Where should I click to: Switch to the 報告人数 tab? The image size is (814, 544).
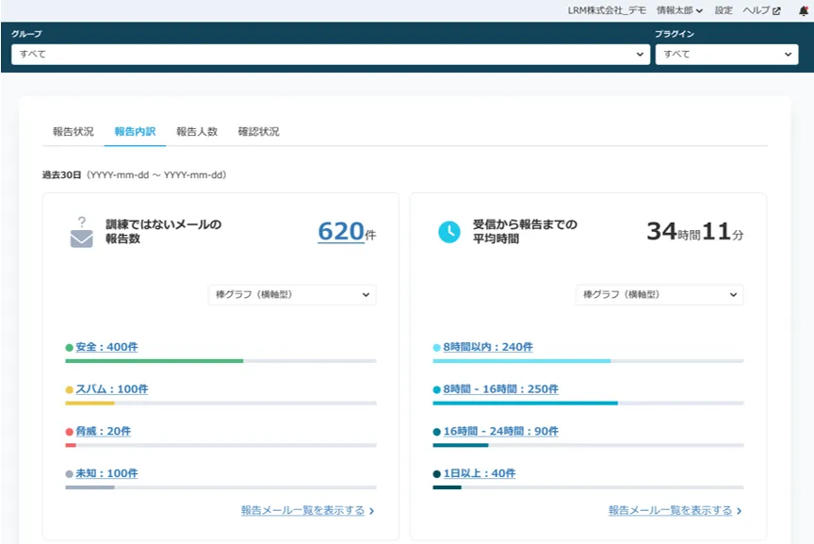195,131
